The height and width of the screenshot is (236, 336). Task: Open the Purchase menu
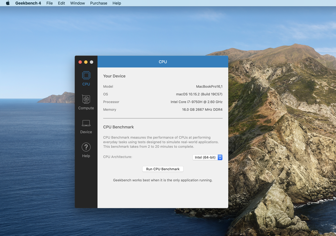point(98,3)
